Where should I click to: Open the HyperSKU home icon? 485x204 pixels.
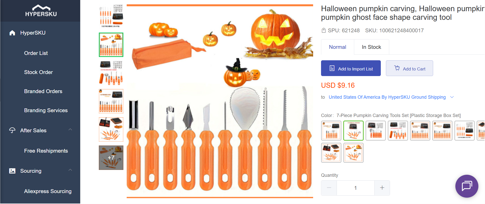coord(12,33)
